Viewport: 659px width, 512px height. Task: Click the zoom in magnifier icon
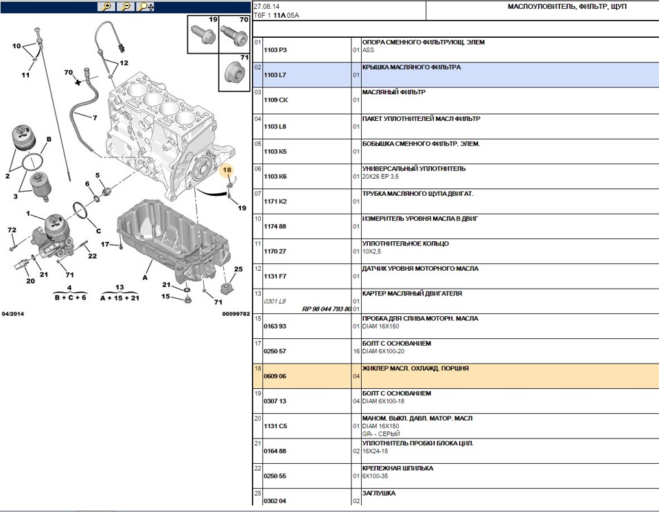click(107, 6)
